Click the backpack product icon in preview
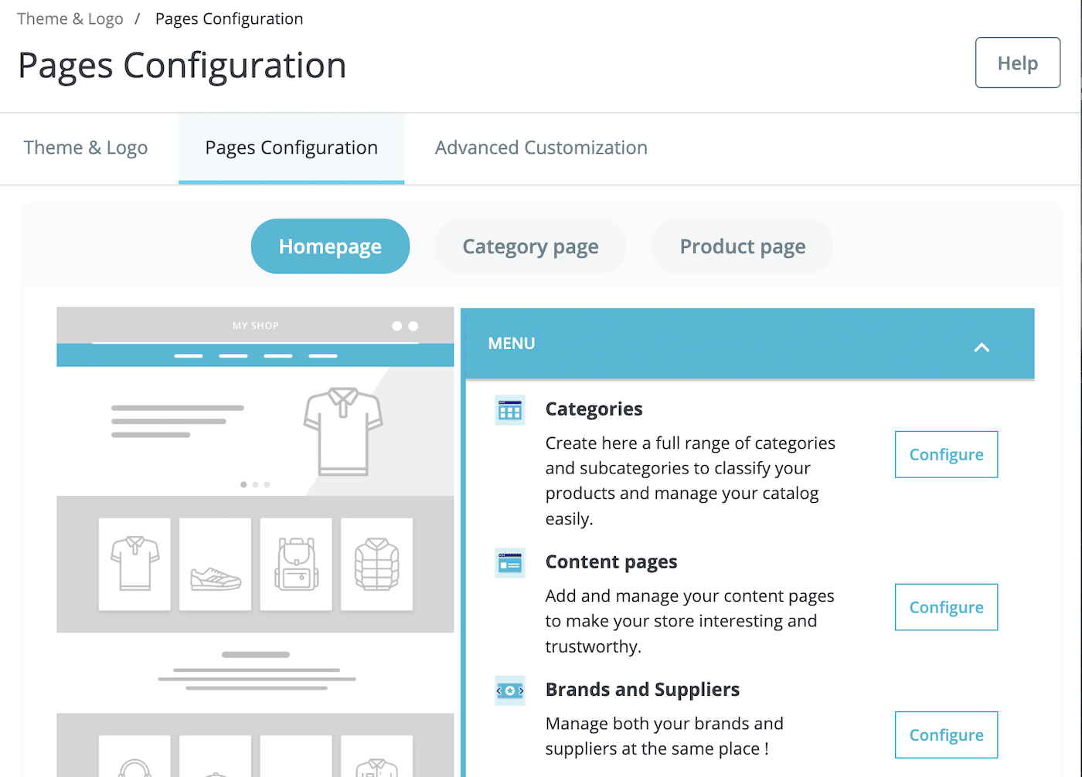The image size is (1082, 777). [296, 564]
